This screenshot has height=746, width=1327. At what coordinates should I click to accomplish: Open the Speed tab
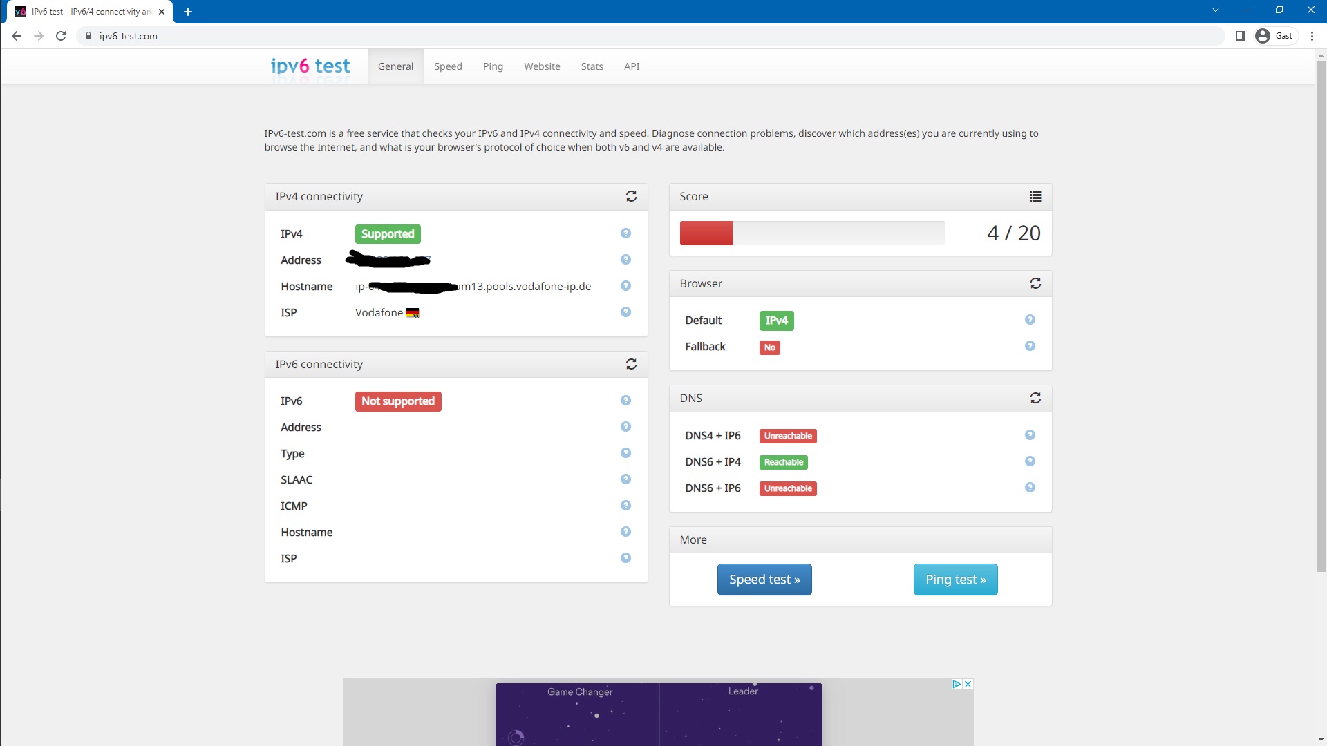coord(448,66)
